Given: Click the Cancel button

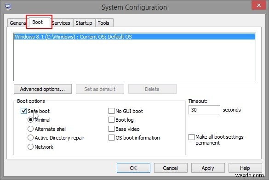Looking at the screenshot, I should tap(171, 168).
